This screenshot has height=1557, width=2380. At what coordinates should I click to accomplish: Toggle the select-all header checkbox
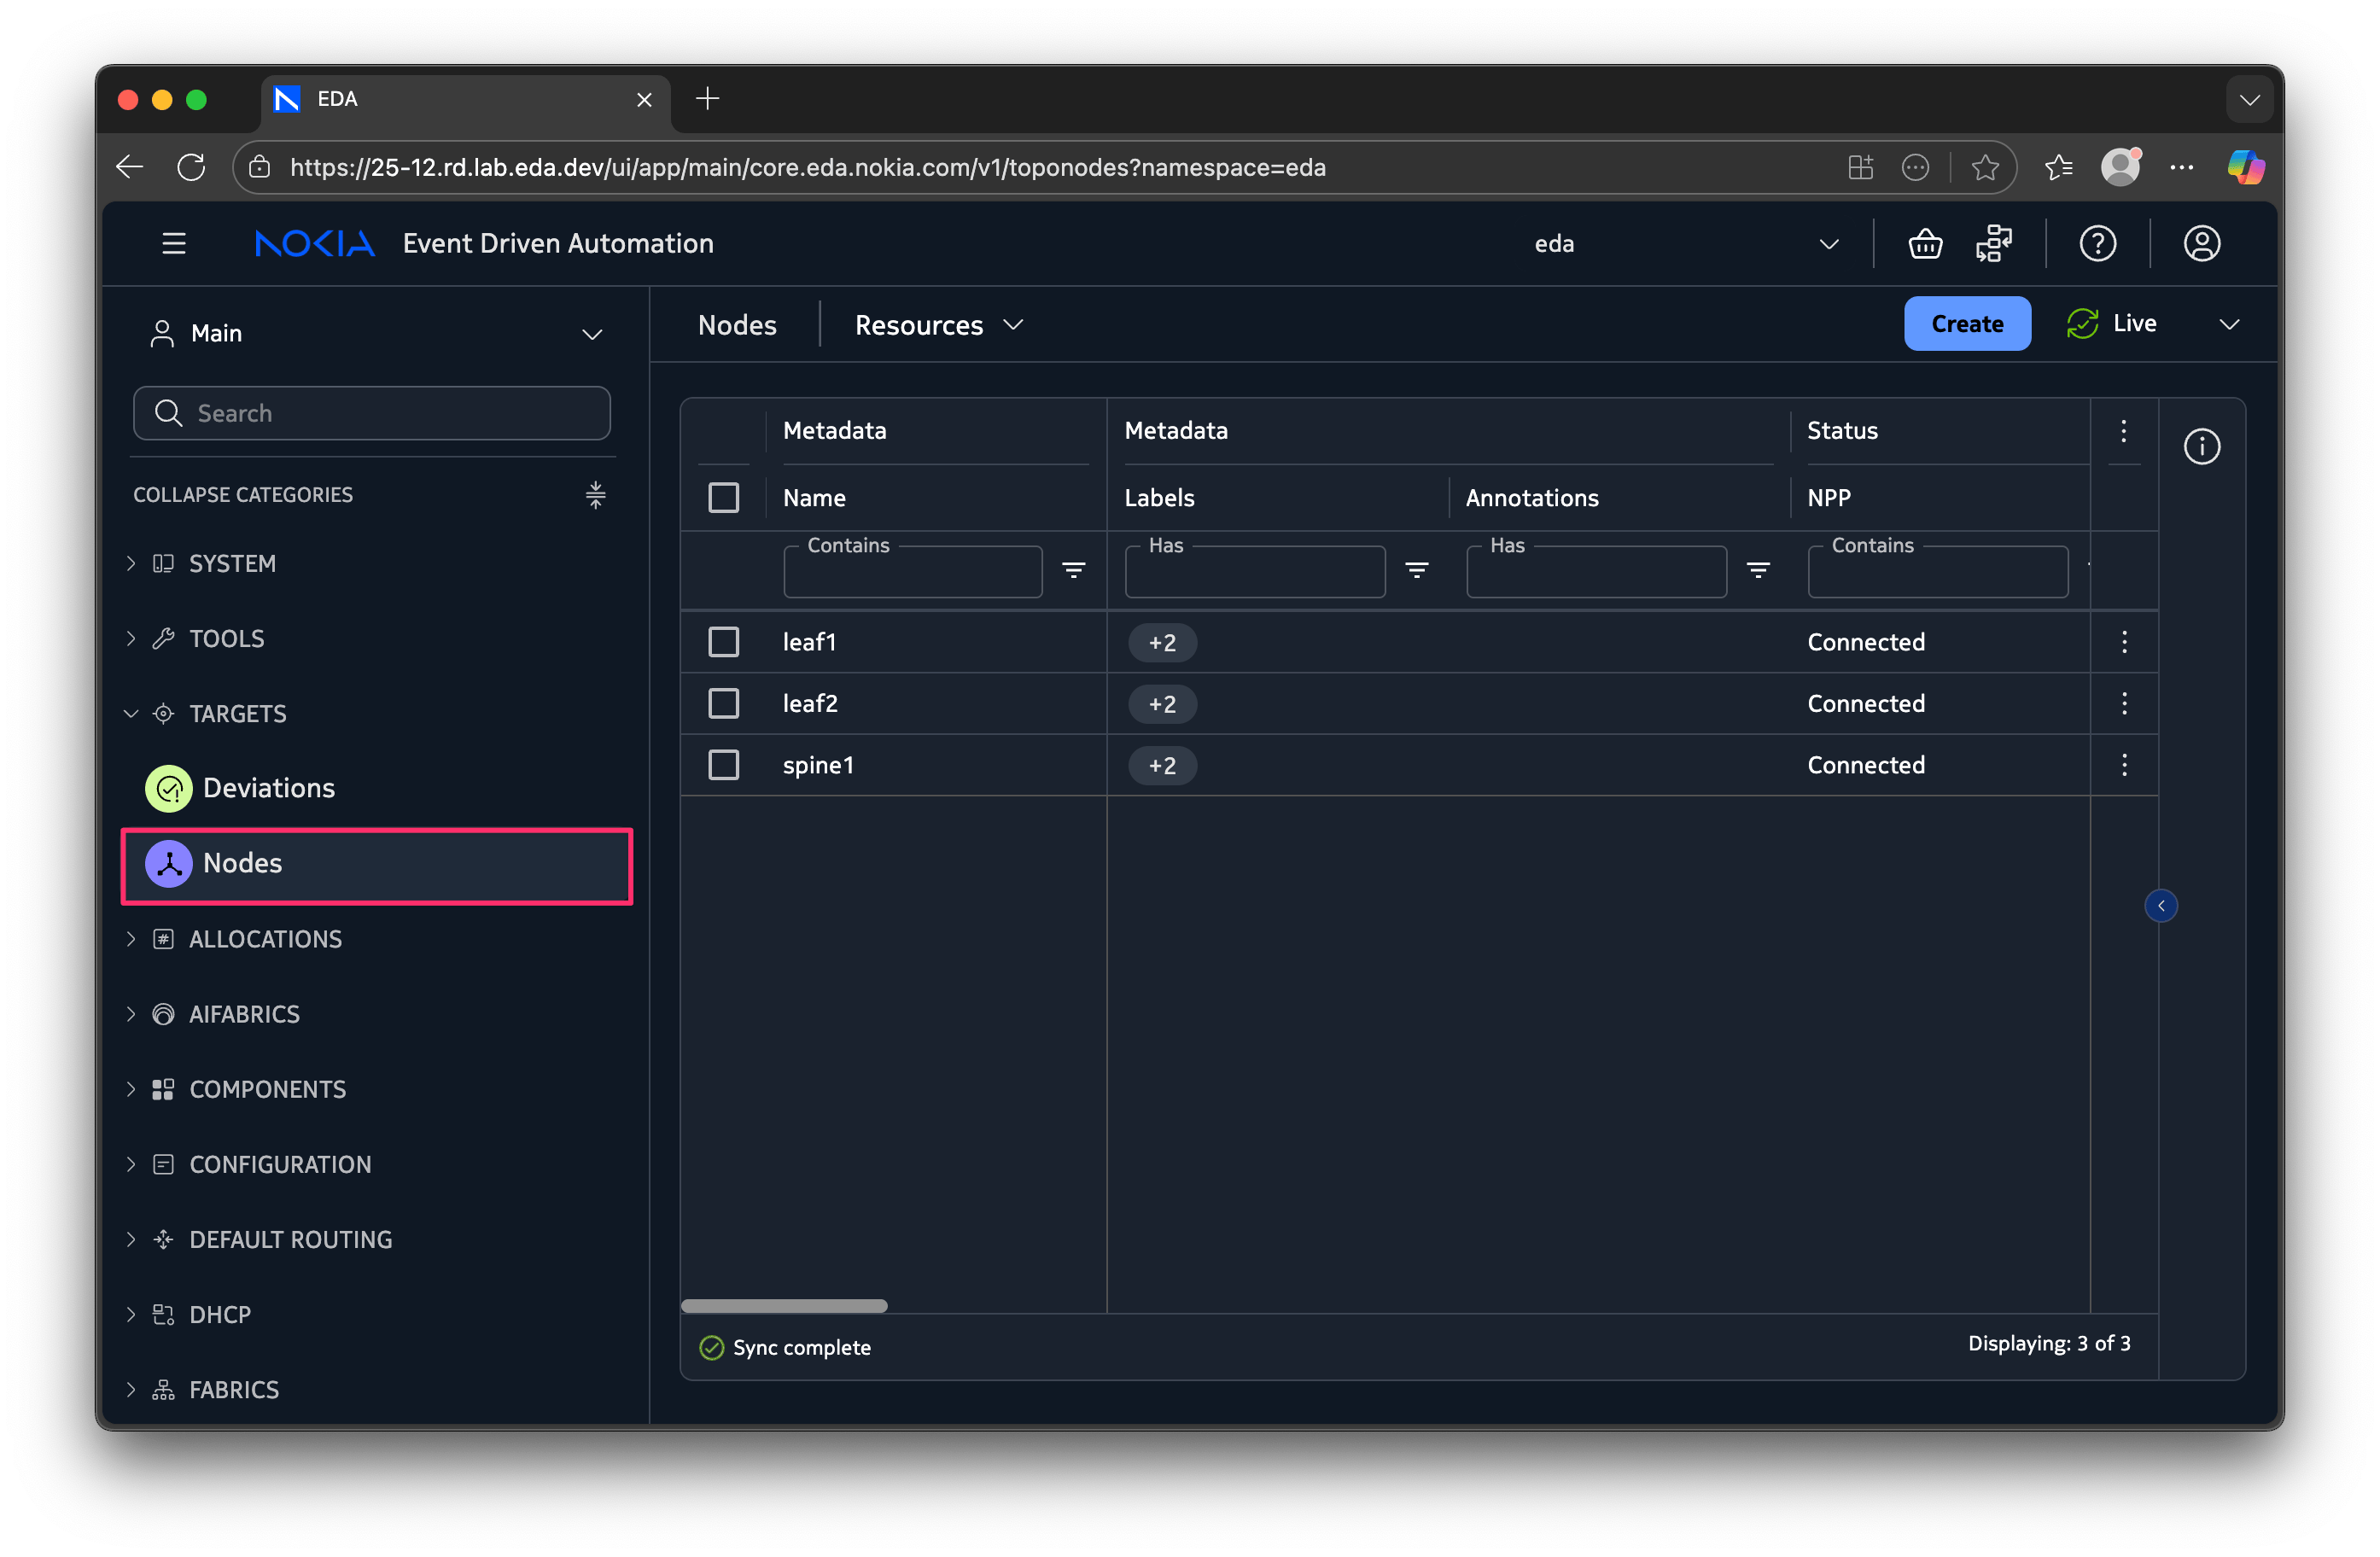click(723, 497)
